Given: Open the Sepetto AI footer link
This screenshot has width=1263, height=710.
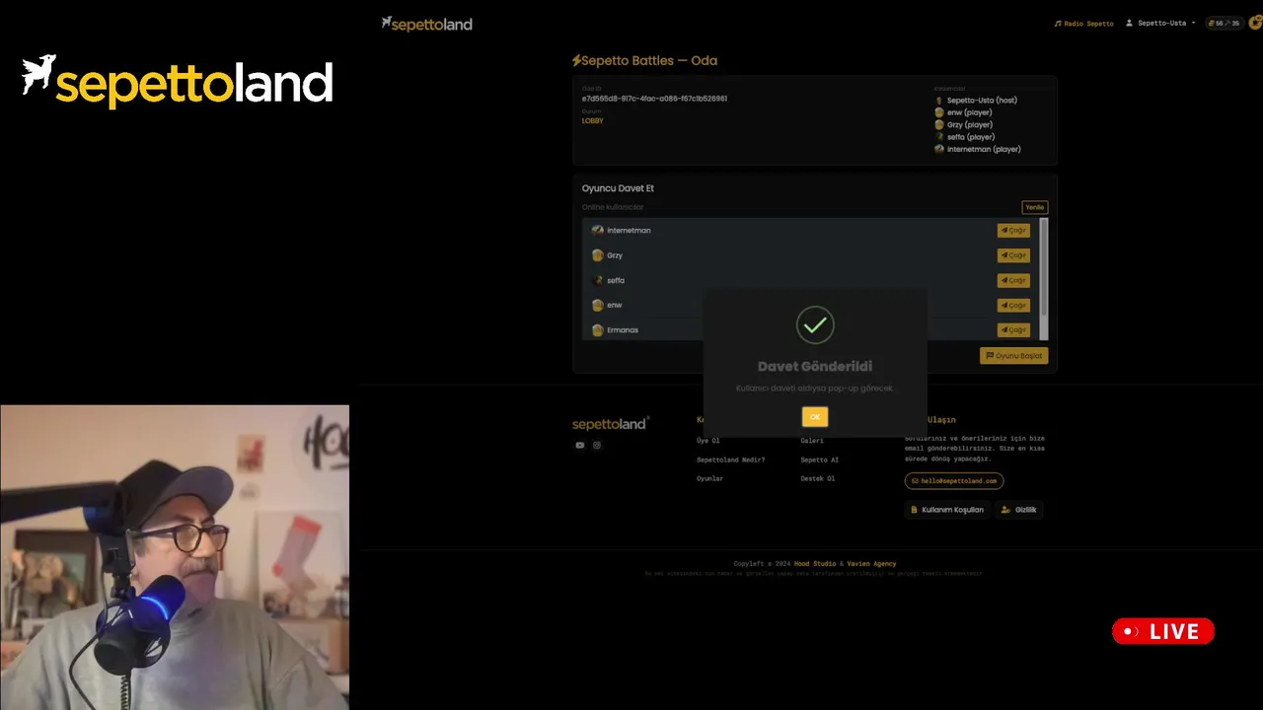Looking at the screenshot, I should click(820, 460).
